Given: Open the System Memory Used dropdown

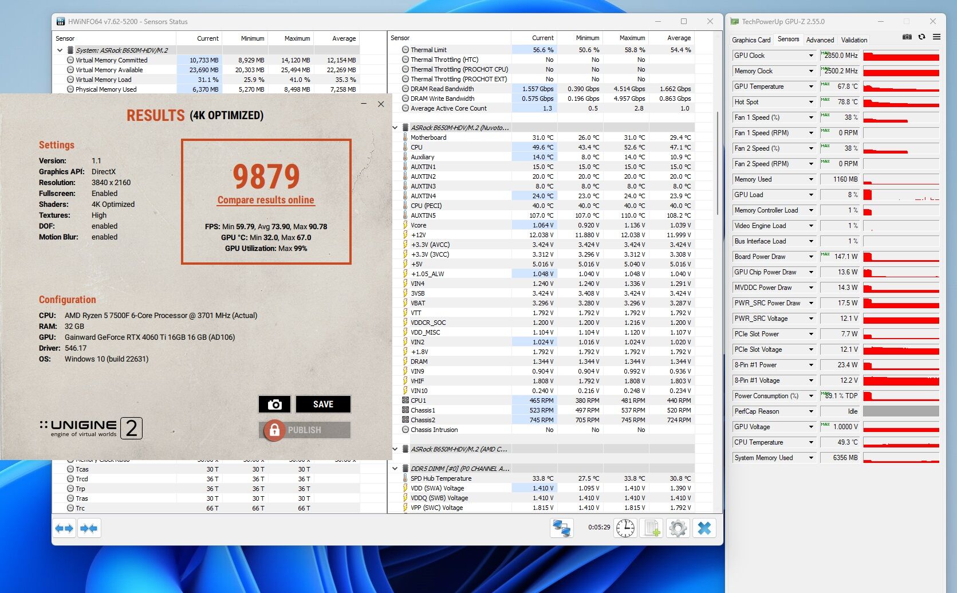Looking at the screenshot, I should 811,458.
